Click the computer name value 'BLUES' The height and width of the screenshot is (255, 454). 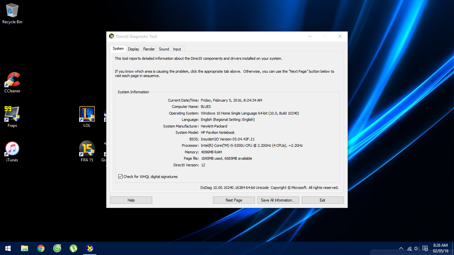click(206, 107)
